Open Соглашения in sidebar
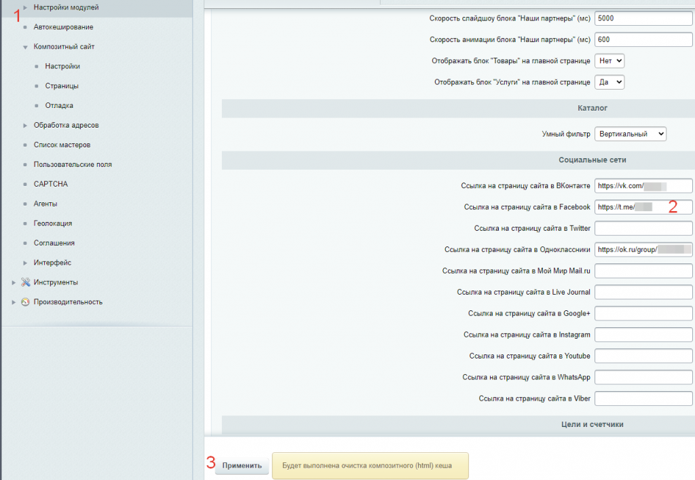The height and width of the screenshot is (480, 695). pyautogui.click(x=54, y=243)
